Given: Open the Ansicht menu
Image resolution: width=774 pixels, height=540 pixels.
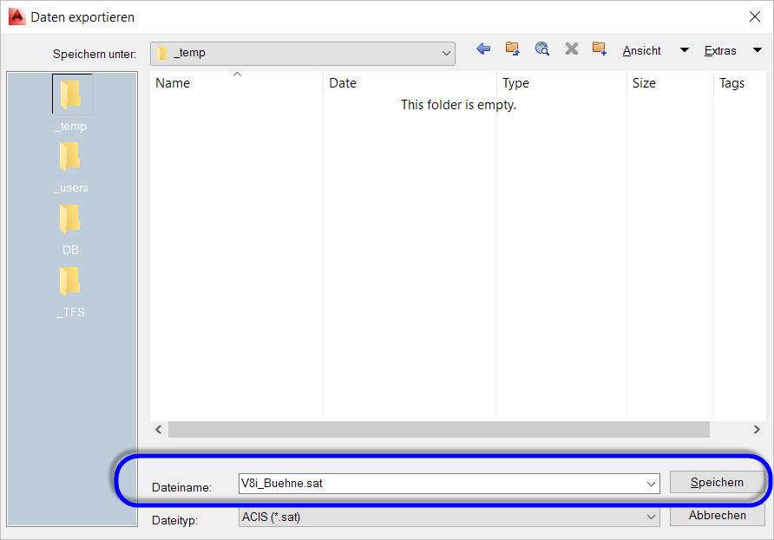Looking at the screenshot, I should (x=641, y=51).
